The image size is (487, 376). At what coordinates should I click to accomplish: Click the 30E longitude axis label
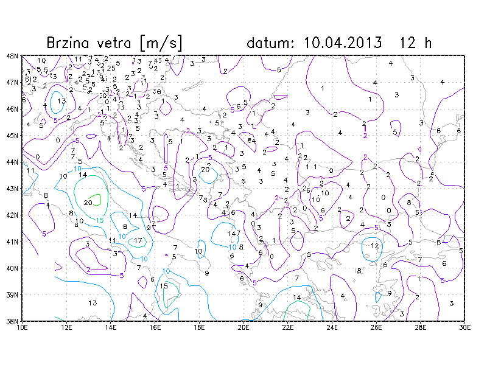(x=464, y=327)
